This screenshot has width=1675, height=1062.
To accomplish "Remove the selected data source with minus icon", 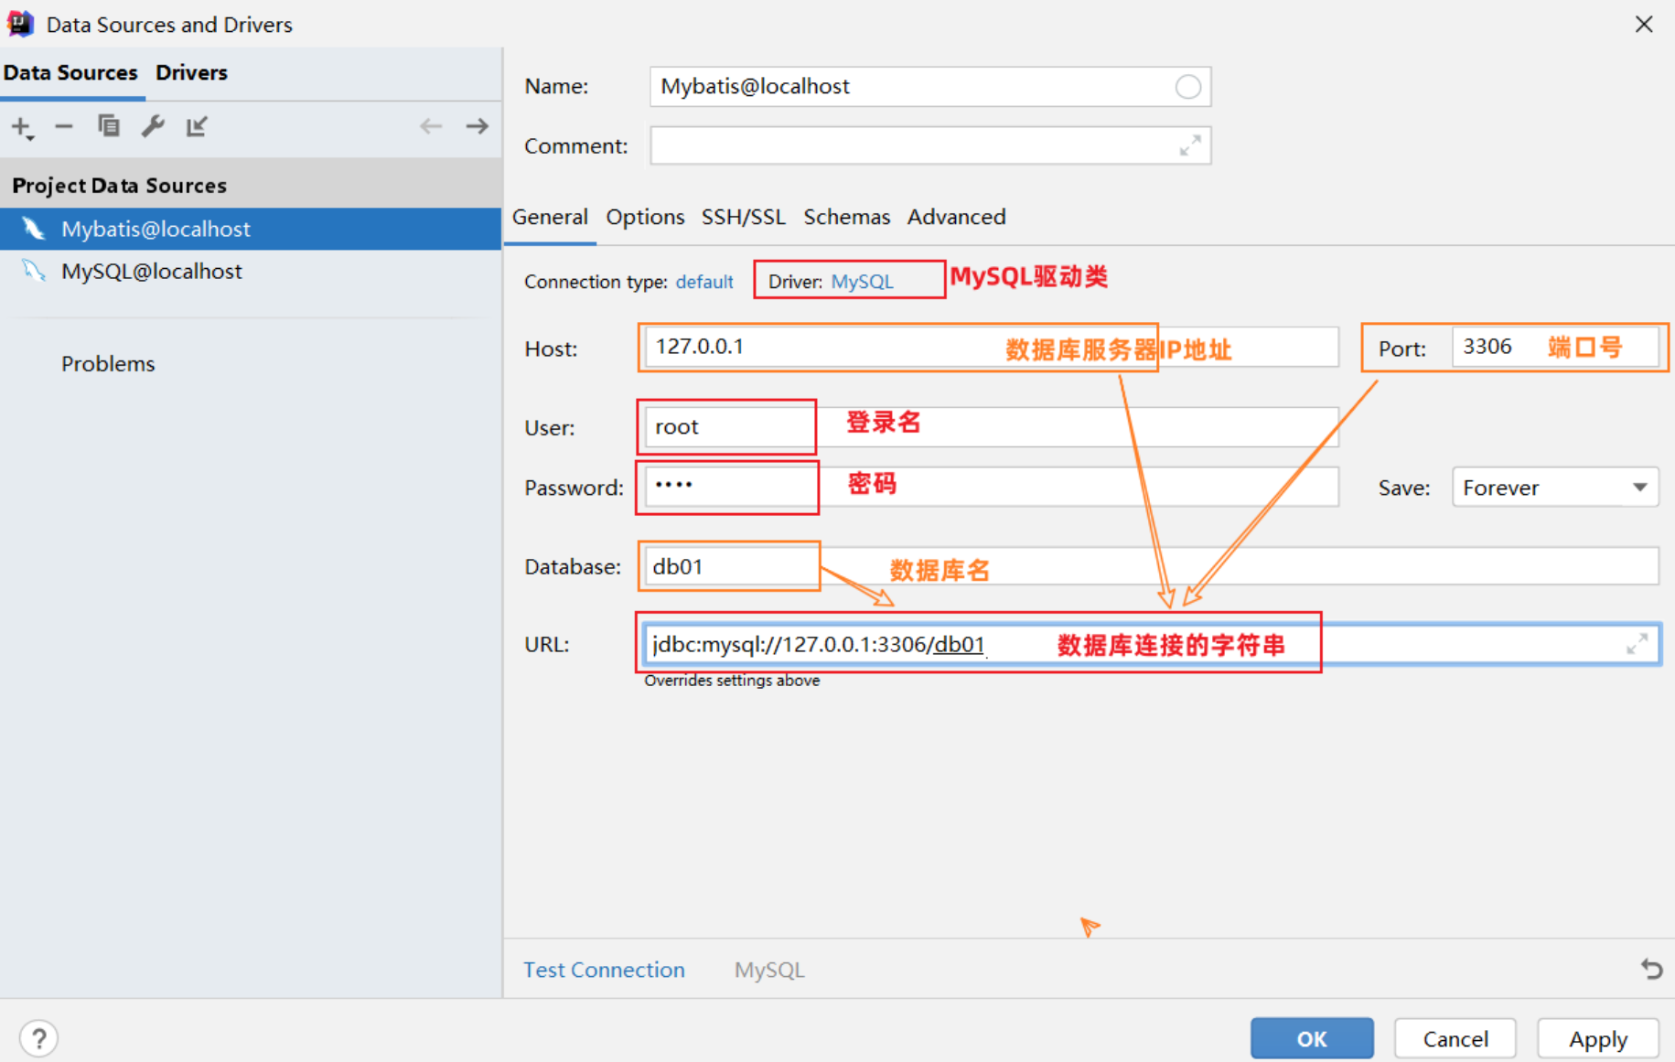I will (x=64, y=126).
